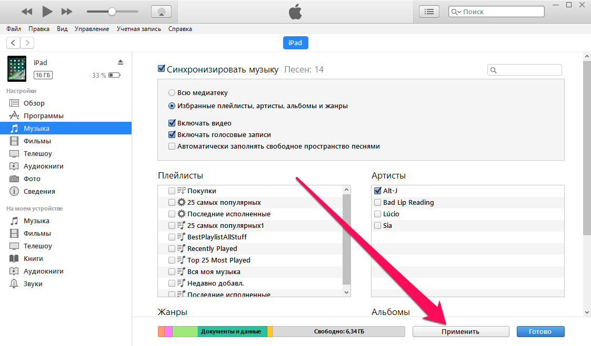Play music with the play button
The width and height of the screenshot is (591, 346).
(47, 12)
